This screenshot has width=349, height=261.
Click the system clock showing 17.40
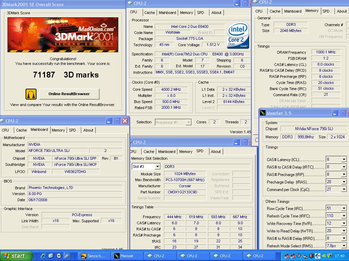click(x=339, y=256)
